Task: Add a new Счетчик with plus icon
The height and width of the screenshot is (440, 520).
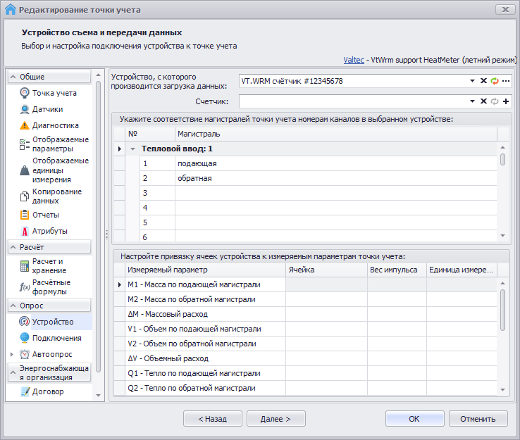Action: (506, 101)
